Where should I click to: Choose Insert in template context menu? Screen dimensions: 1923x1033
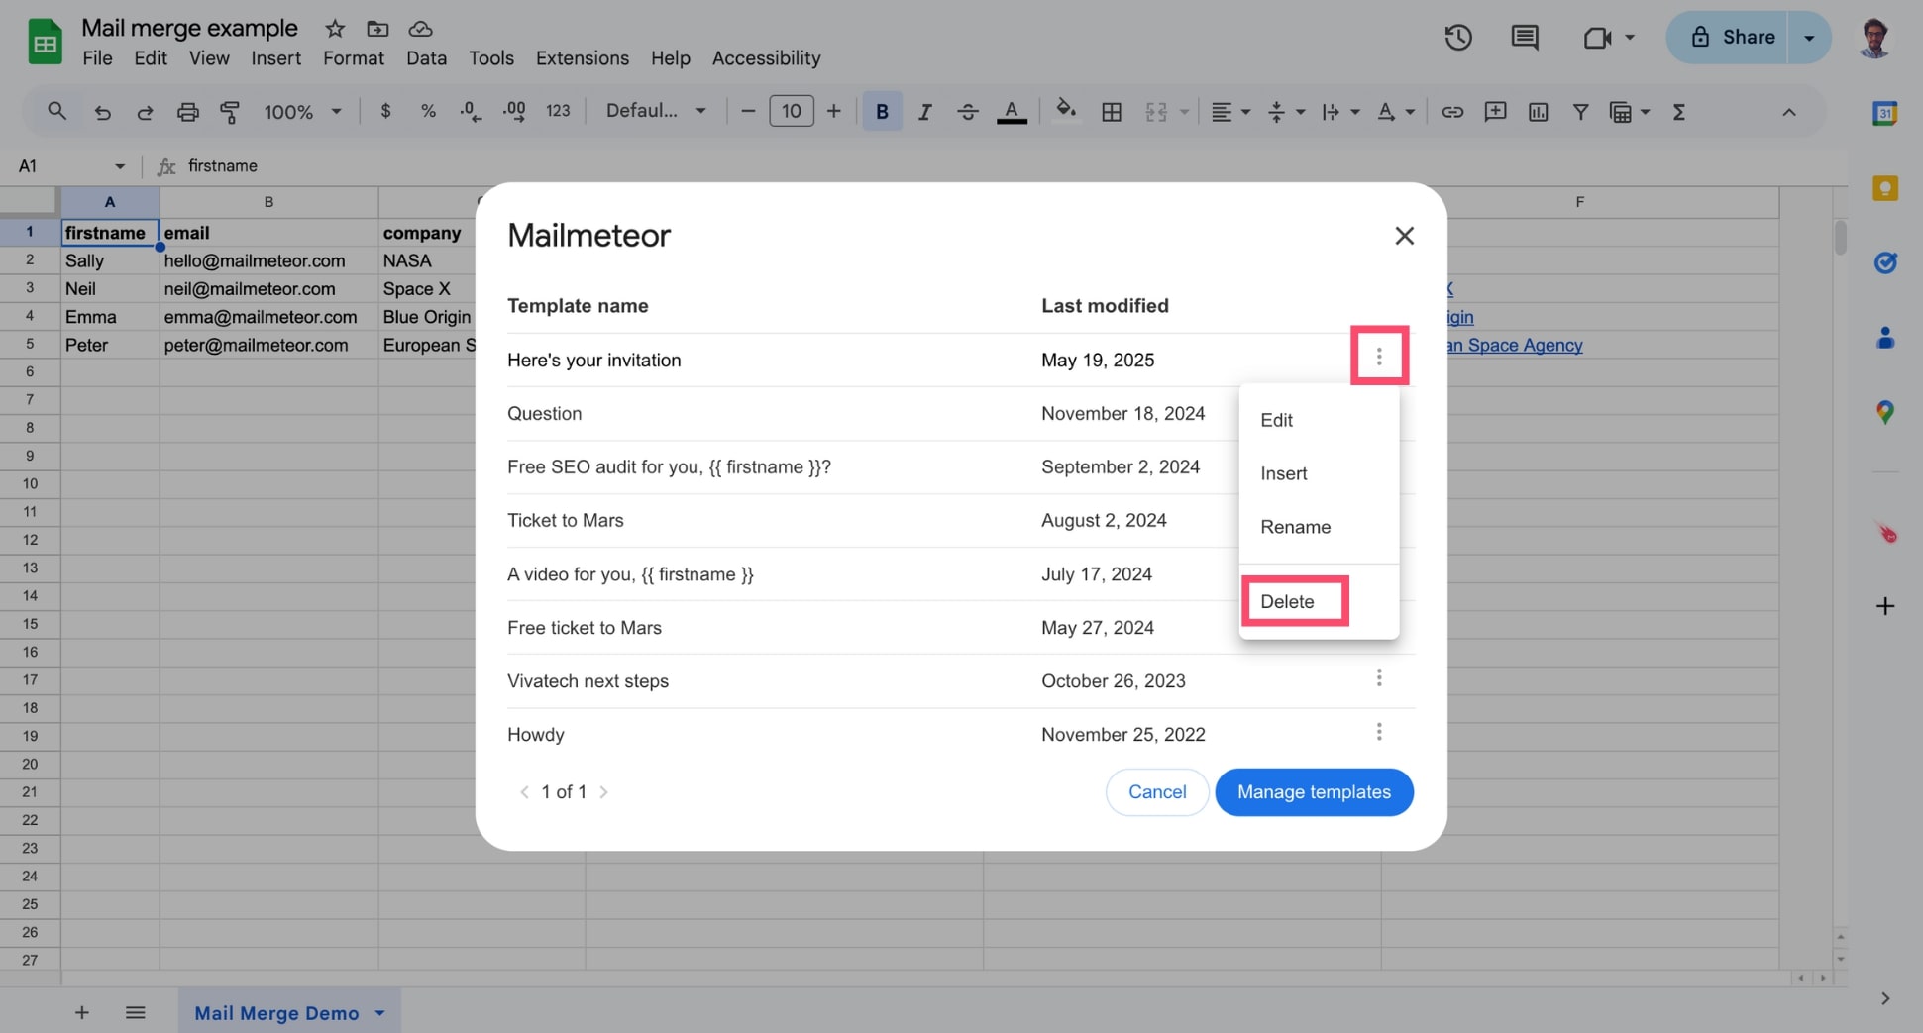[1319, 473]
